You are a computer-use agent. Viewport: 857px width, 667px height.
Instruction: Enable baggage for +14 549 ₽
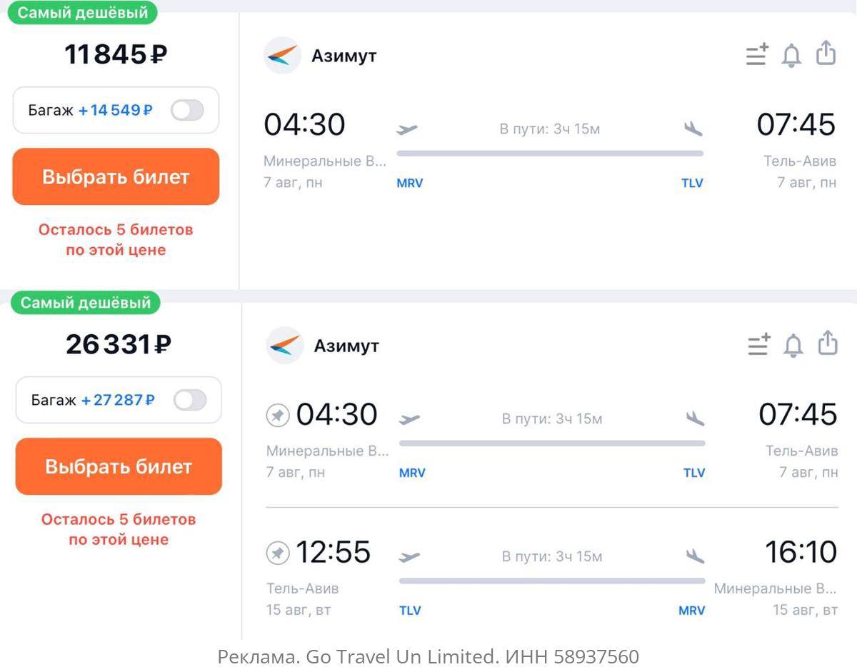pos(187,110)
